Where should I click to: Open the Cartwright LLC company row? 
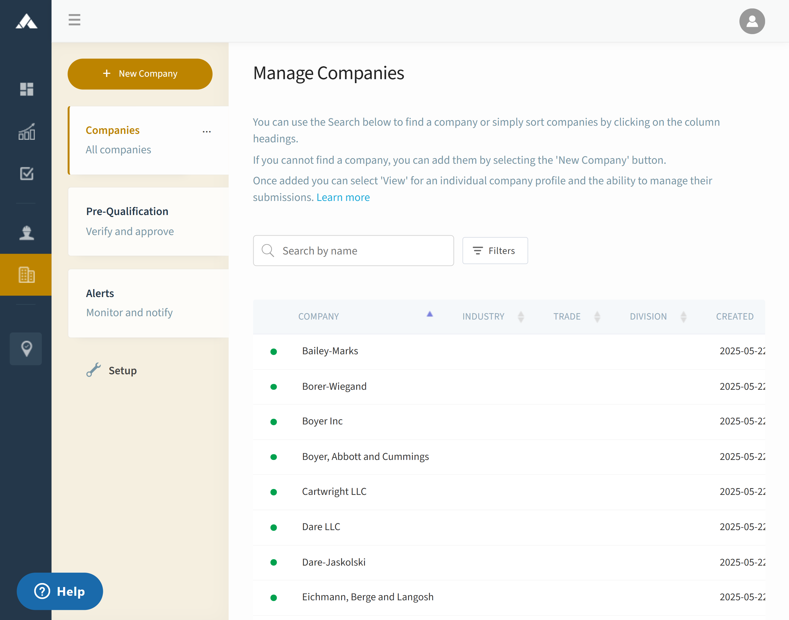[x=509, y=492]
